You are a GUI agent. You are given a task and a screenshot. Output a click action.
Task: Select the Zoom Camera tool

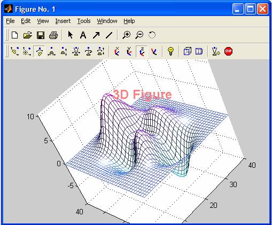tap(76, 51)
